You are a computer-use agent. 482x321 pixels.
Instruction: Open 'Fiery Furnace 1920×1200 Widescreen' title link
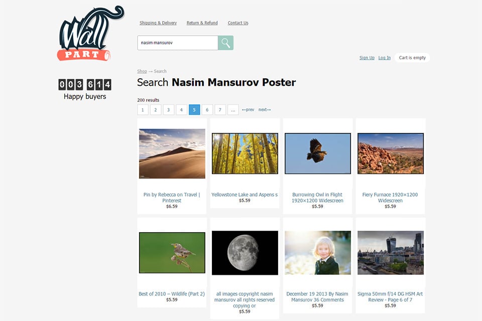click(x=390, y=198)
